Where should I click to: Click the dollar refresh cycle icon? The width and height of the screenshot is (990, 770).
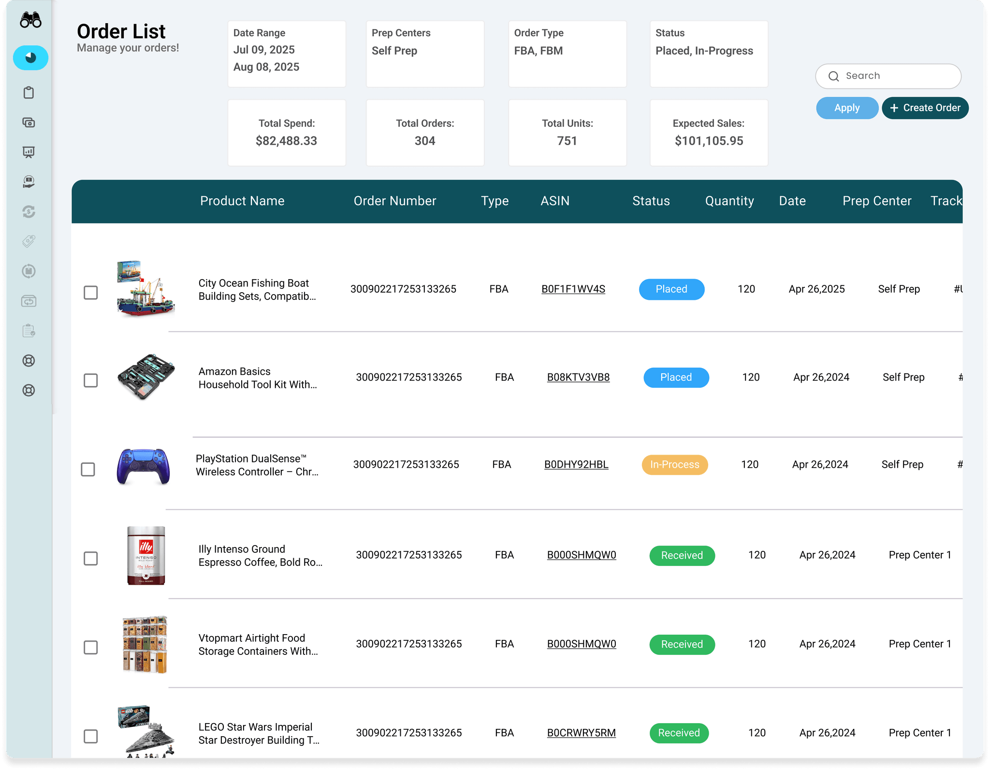[29, 211]
